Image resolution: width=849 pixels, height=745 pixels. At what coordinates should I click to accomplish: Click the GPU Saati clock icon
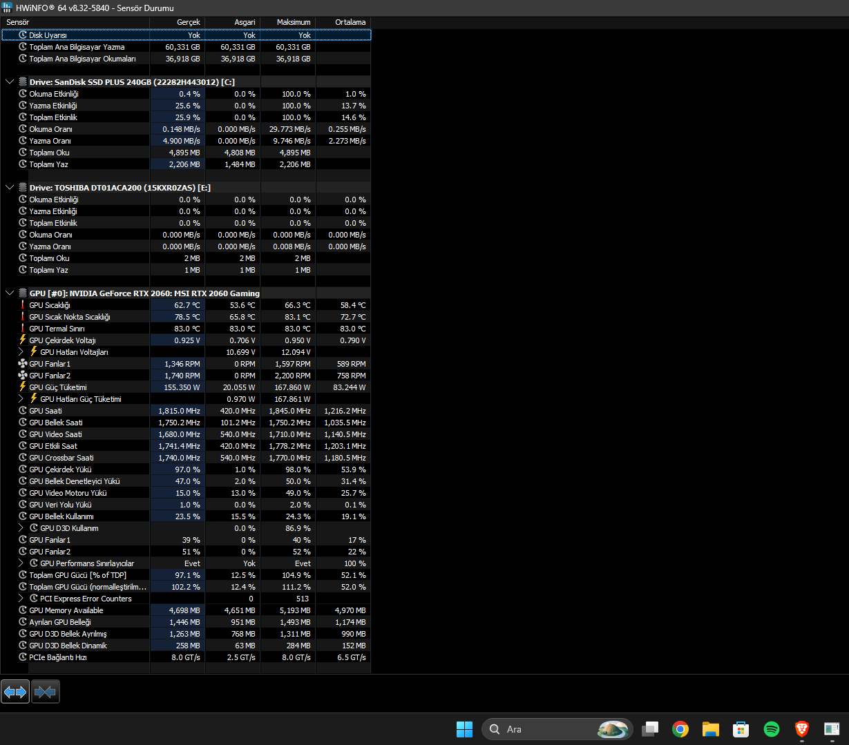[x=23, y=411]
